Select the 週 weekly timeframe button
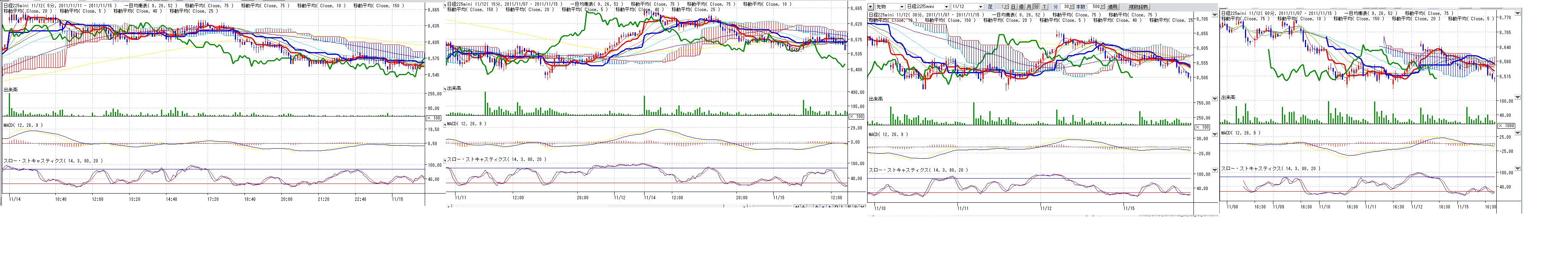 tap(1021, 7)
